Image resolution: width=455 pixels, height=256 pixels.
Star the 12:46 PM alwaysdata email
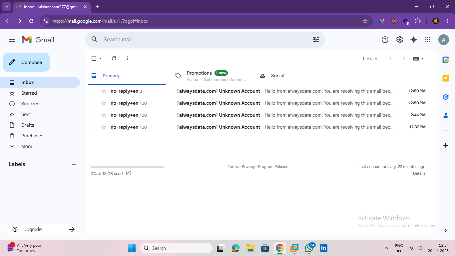(104, 115)
